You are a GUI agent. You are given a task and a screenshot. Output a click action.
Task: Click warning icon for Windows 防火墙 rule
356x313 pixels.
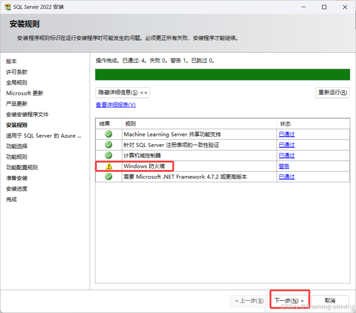click(109, 166)
